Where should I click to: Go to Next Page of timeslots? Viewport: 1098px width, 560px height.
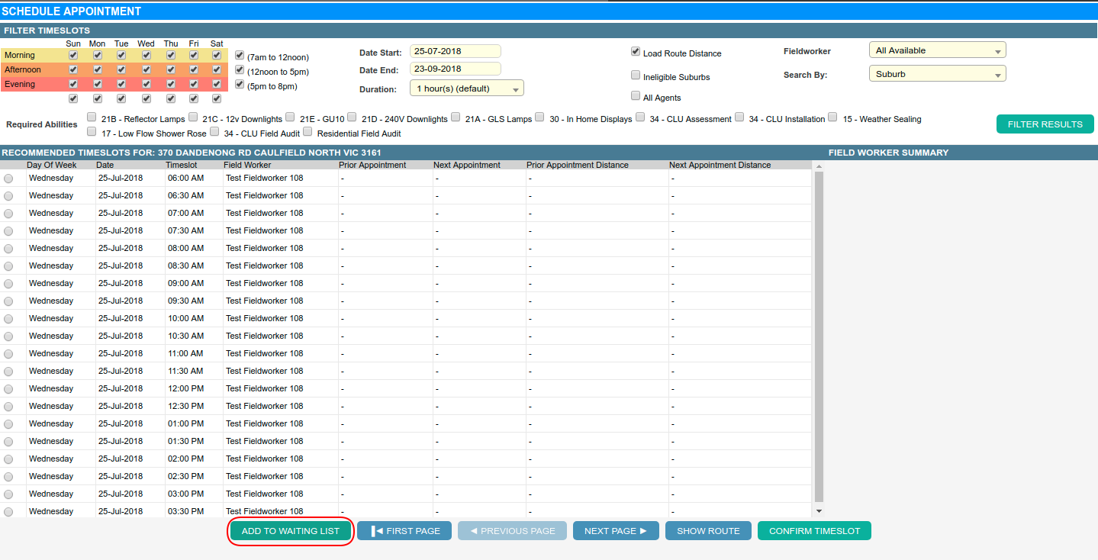click(615, 531)
